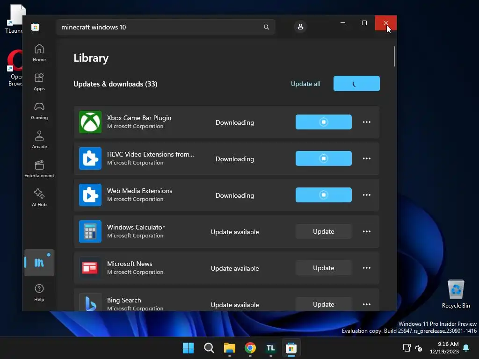Click Windows Calculator title text
Screen dimensions: 479x359
pos(136,227)
